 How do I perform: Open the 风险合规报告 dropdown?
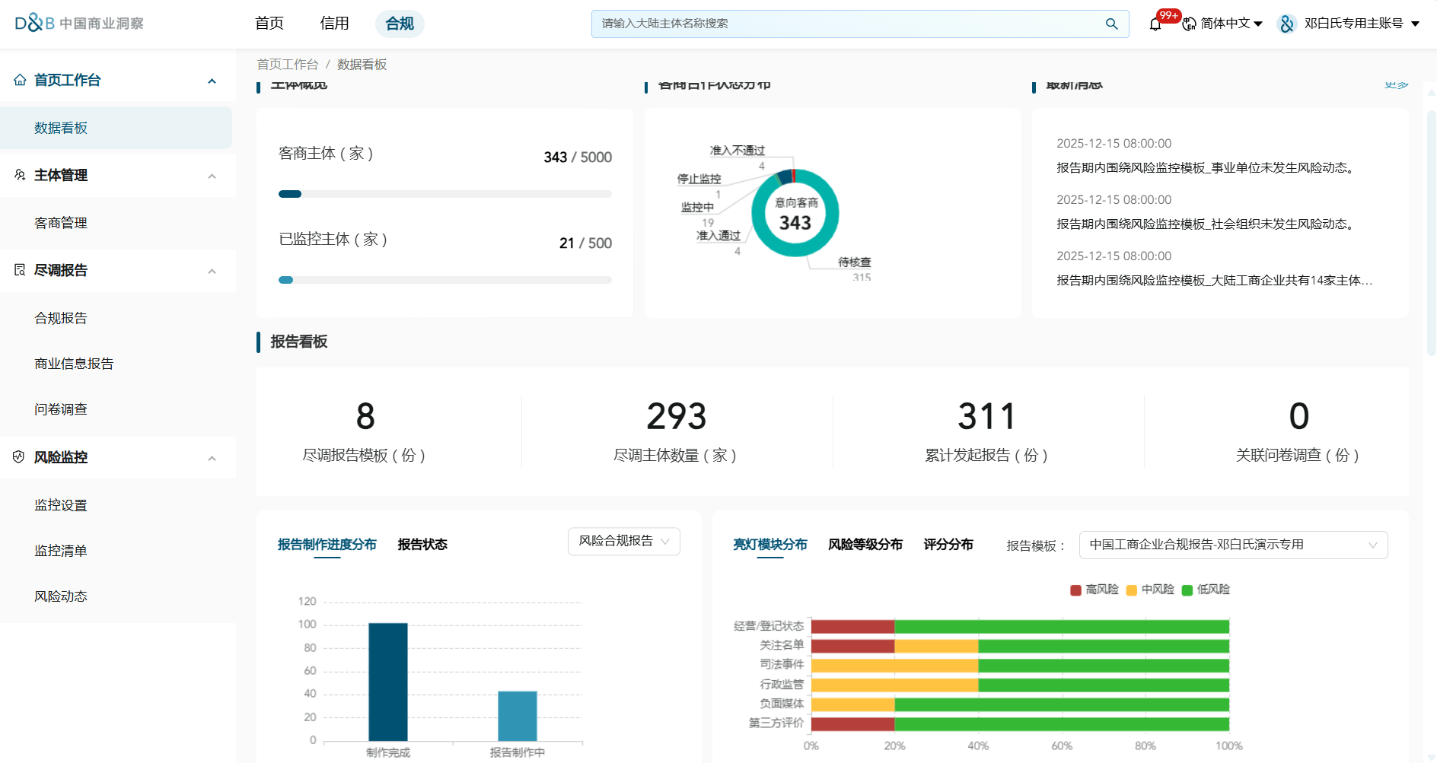tap(623, 541)
